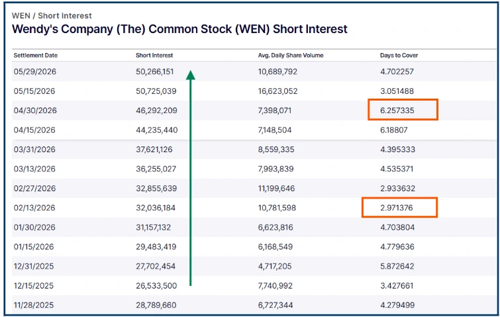Select the 12/31/2025 settlement date cell
This screenshot has width=500, height=317.
(x=34, y=266)
